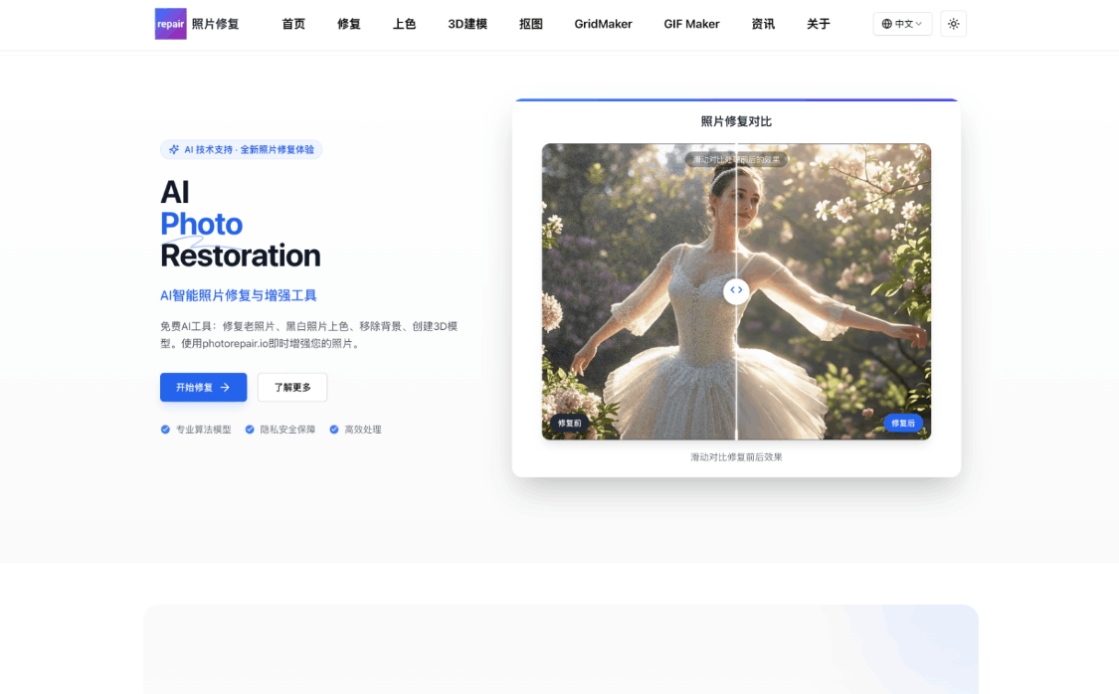This screenshot has width=1119, height=694.
Task: Click the 了解更多 button
Action: 291,388
